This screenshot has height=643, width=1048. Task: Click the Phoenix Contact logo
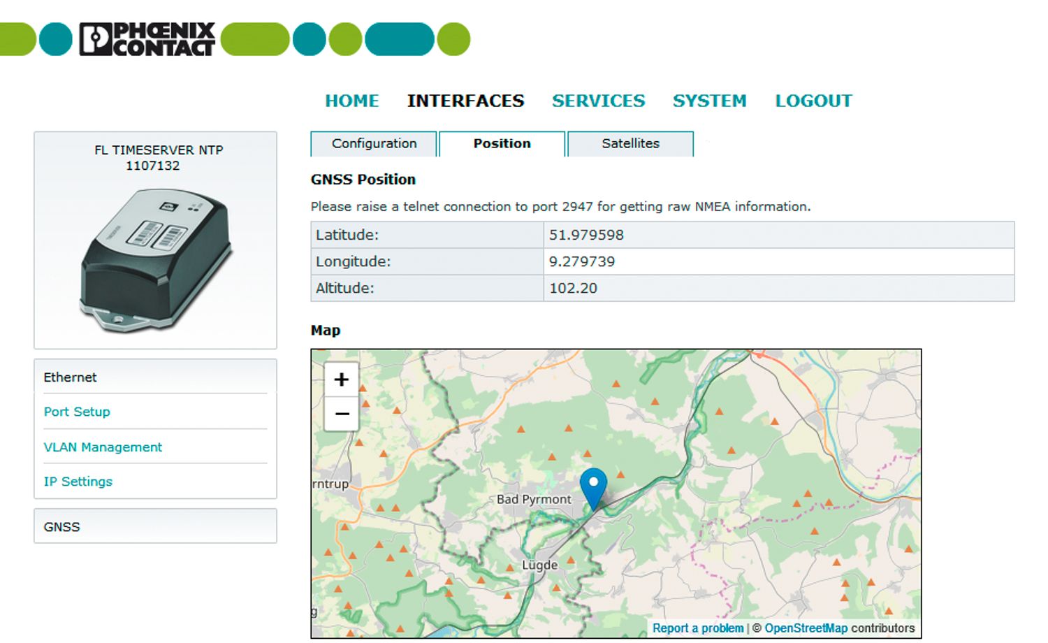pos(147,39)
